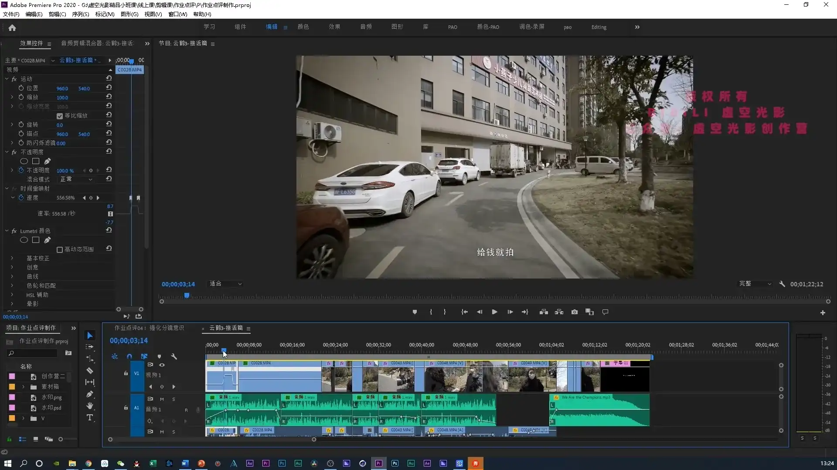Click the Export Frame camera icon

pyautogui.click(x=575, y=312)
